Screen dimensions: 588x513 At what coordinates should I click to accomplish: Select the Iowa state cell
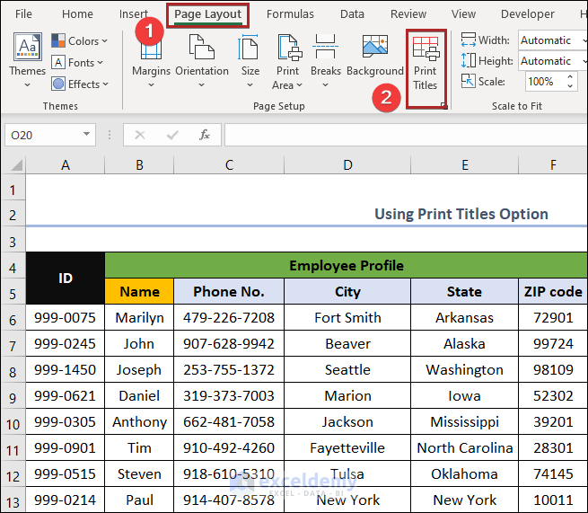point(465,396)
